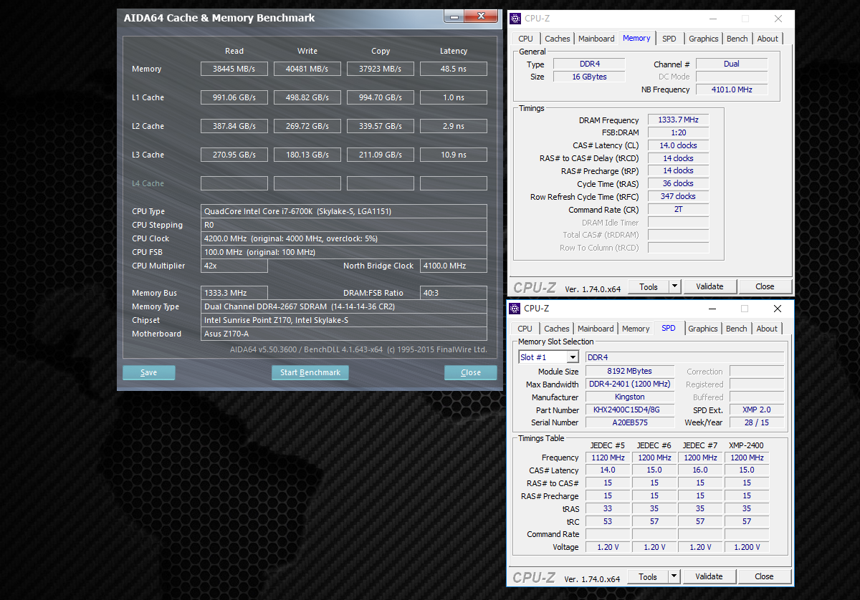Click Close button in CPU-Z SPD window
This screenshot has width=860, height=600.
click(x=764, y=576)
